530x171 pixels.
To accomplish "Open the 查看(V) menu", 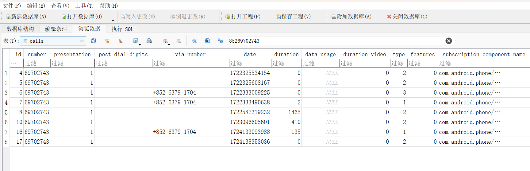I will click(60, 6).
